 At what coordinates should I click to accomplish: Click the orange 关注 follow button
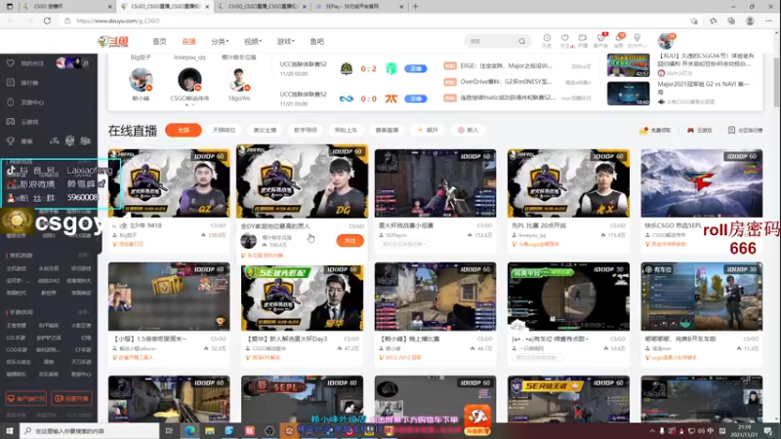click(350, 240)
